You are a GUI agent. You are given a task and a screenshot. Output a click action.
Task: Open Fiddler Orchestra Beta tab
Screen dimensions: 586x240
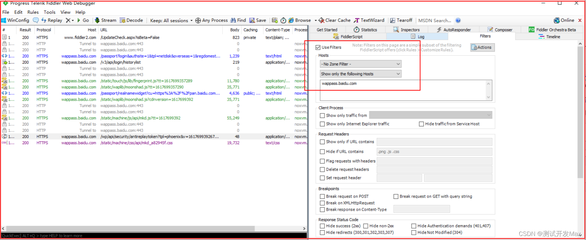tap(552, 30)
